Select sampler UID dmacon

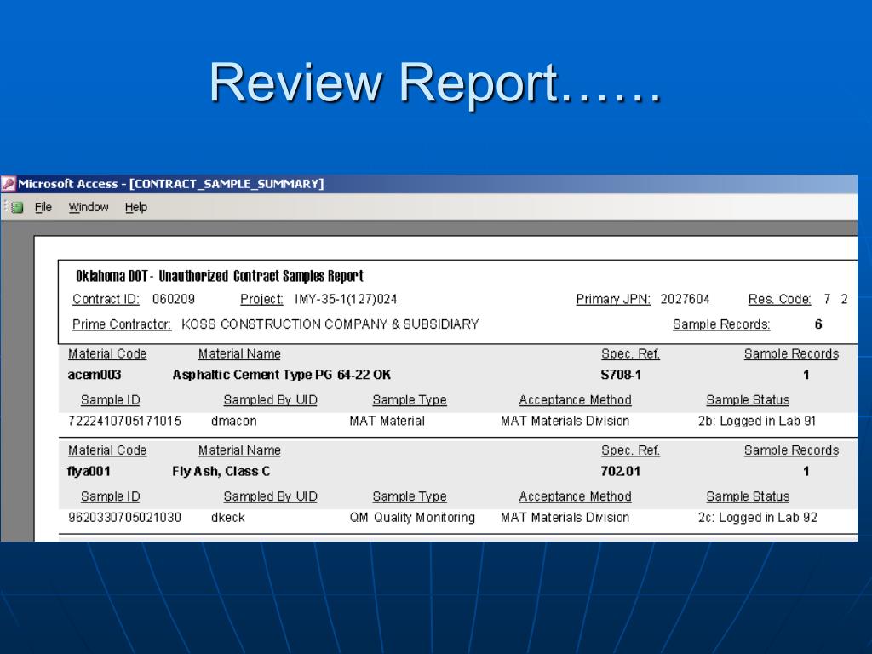pyautogui.click(x=233, y=421)
